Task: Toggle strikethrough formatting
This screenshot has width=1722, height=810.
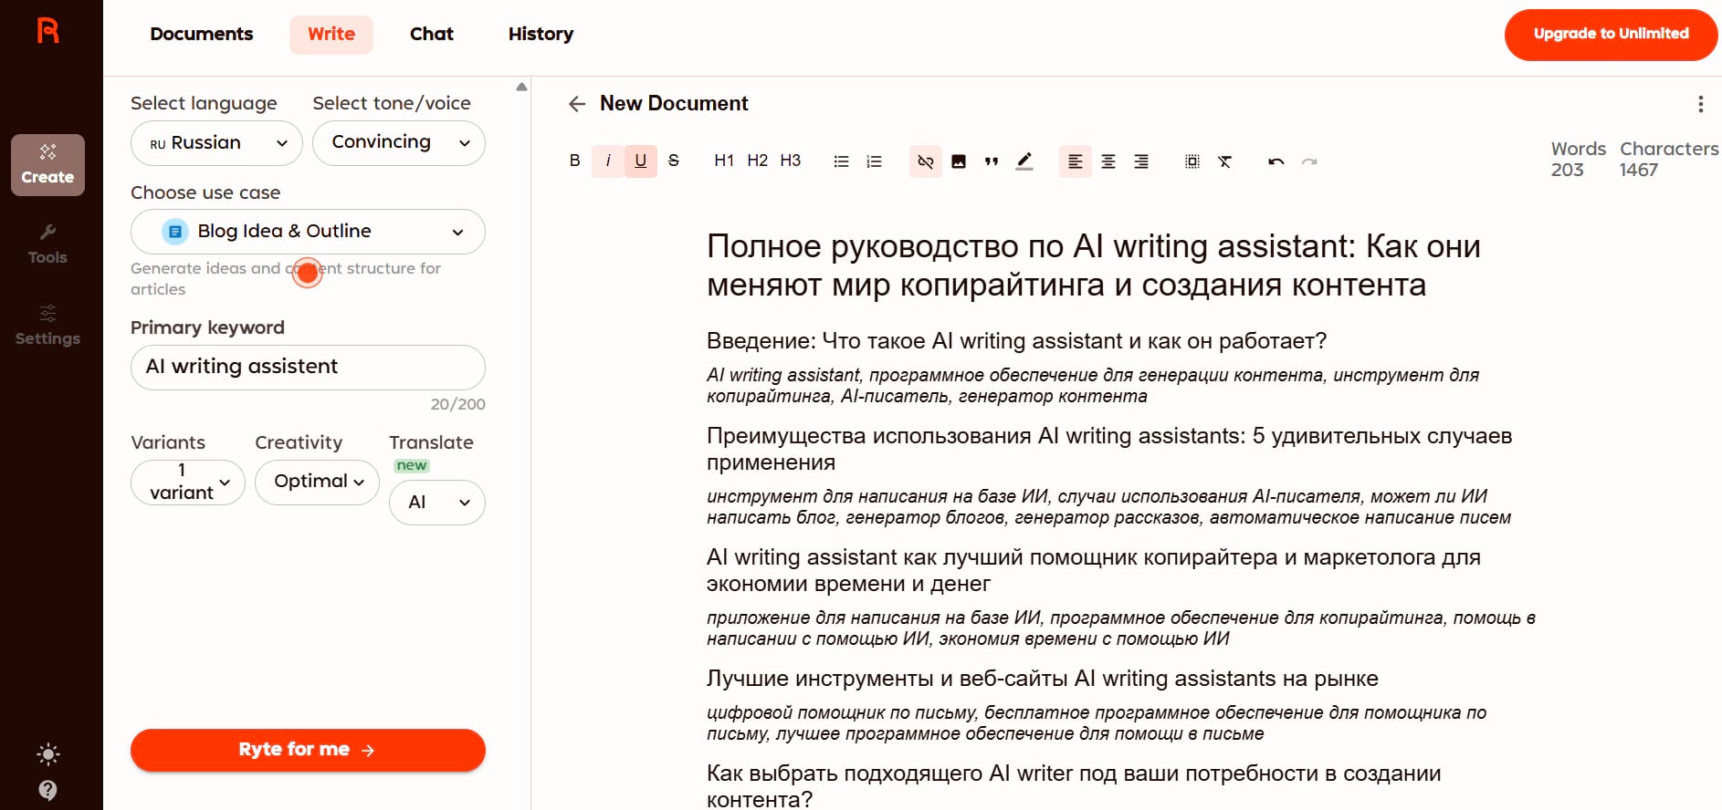Action: pyautogui.click(x=673, y=161)
